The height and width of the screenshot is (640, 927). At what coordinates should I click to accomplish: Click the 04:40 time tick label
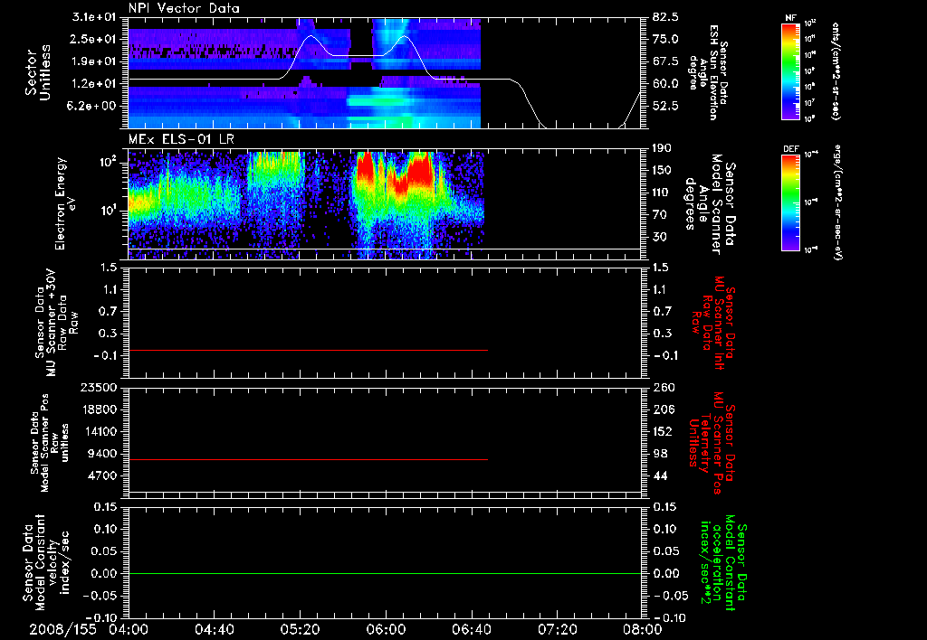pyautogui.click(x=215, y=629)
